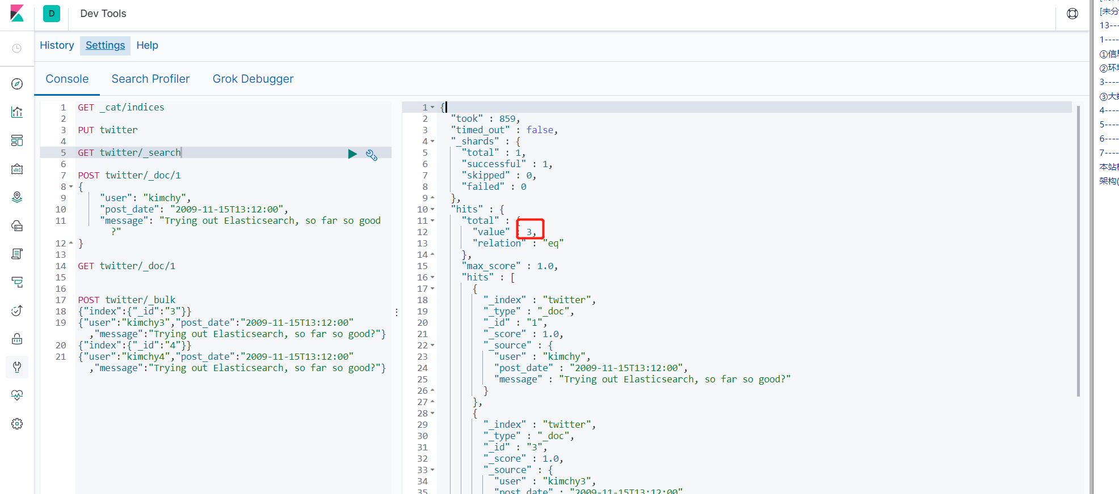1119x494 pixels.
Task: Run the GET twitter/_search request
Action: coord(352,154)
